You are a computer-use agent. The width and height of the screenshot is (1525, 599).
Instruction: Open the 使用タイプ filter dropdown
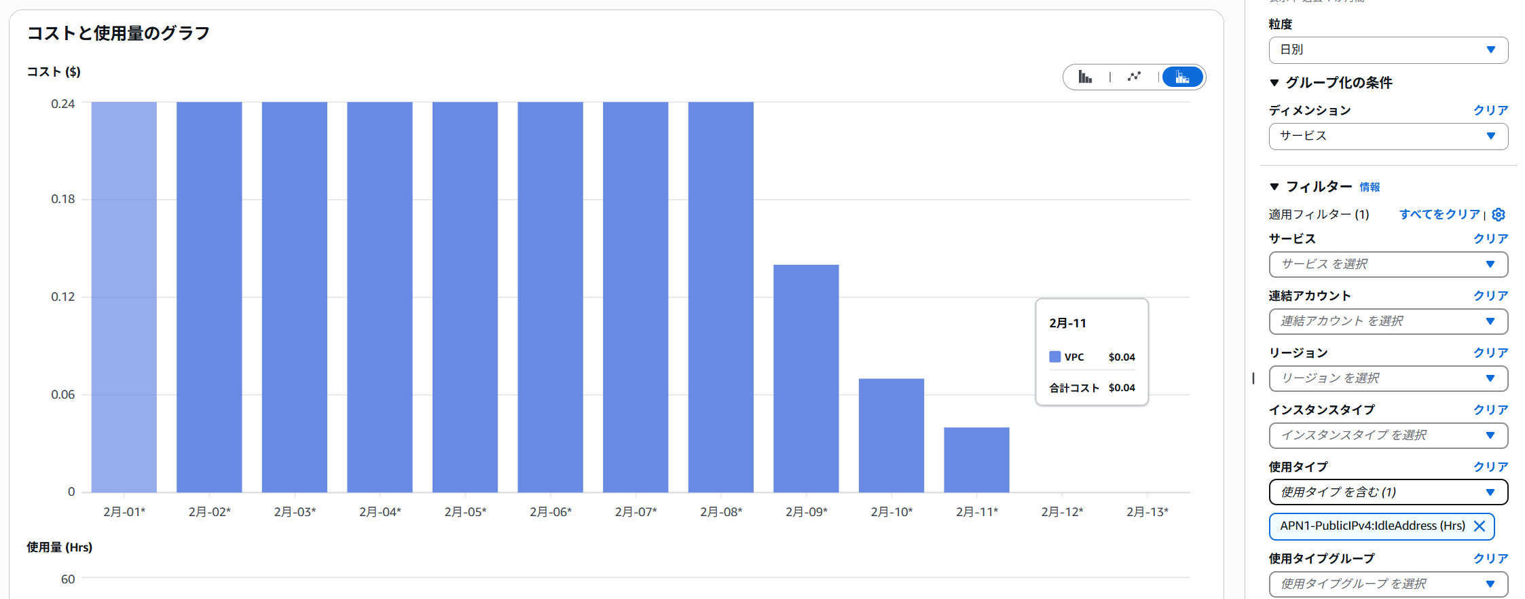click(1388, 492)
